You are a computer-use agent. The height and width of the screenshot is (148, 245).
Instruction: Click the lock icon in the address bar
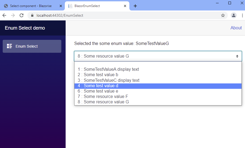click(x=32, y=15)
